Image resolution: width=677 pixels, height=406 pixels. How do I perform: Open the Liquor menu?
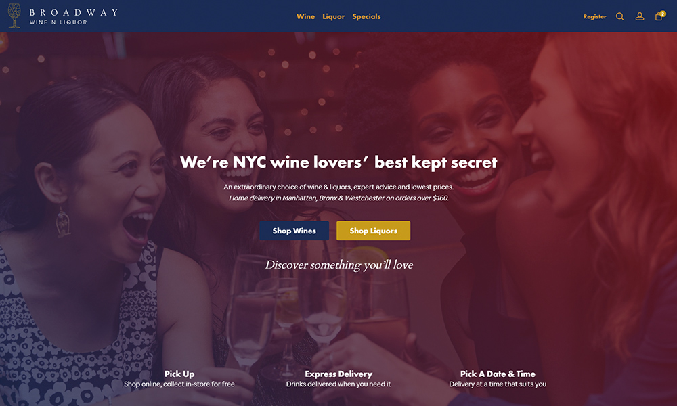[x=333, y=16]
